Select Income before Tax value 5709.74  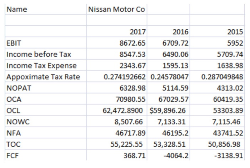coord(217,54)
